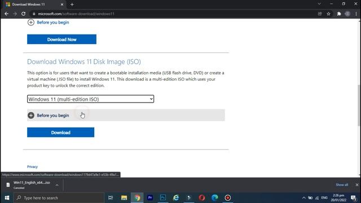Open the download item options chevron

[x=57, y=185]
